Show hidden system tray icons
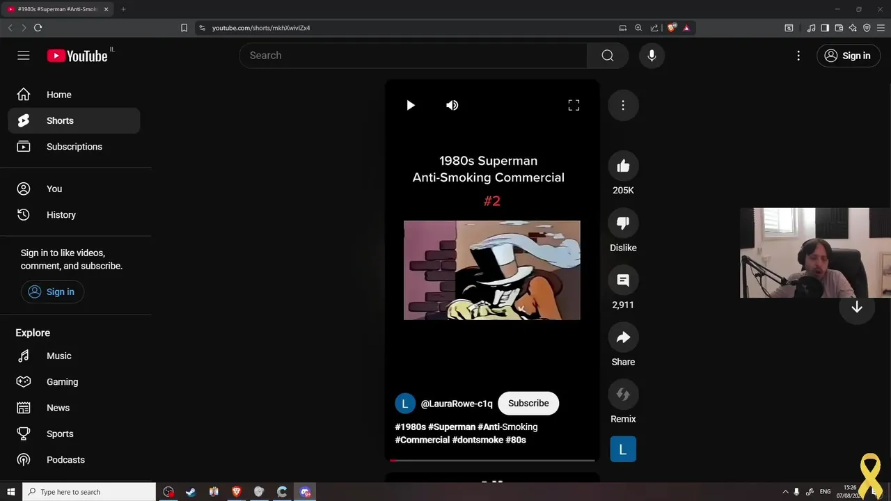Screen dimensions: 891x501 786,492
